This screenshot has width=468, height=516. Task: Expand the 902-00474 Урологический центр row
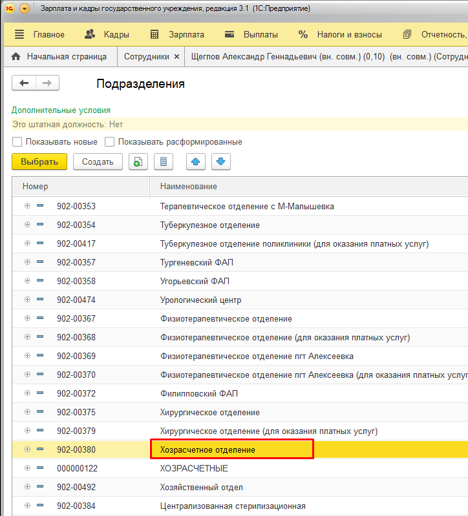[x=27, y=300]
